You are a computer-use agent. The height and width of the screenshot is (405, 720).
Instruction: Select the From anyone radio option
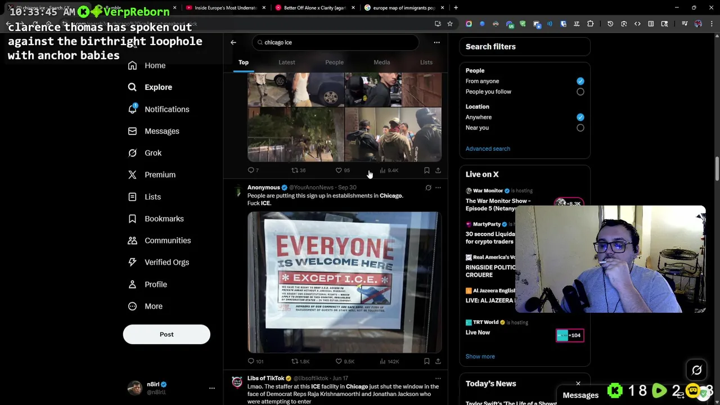click(x=580, y=81)
